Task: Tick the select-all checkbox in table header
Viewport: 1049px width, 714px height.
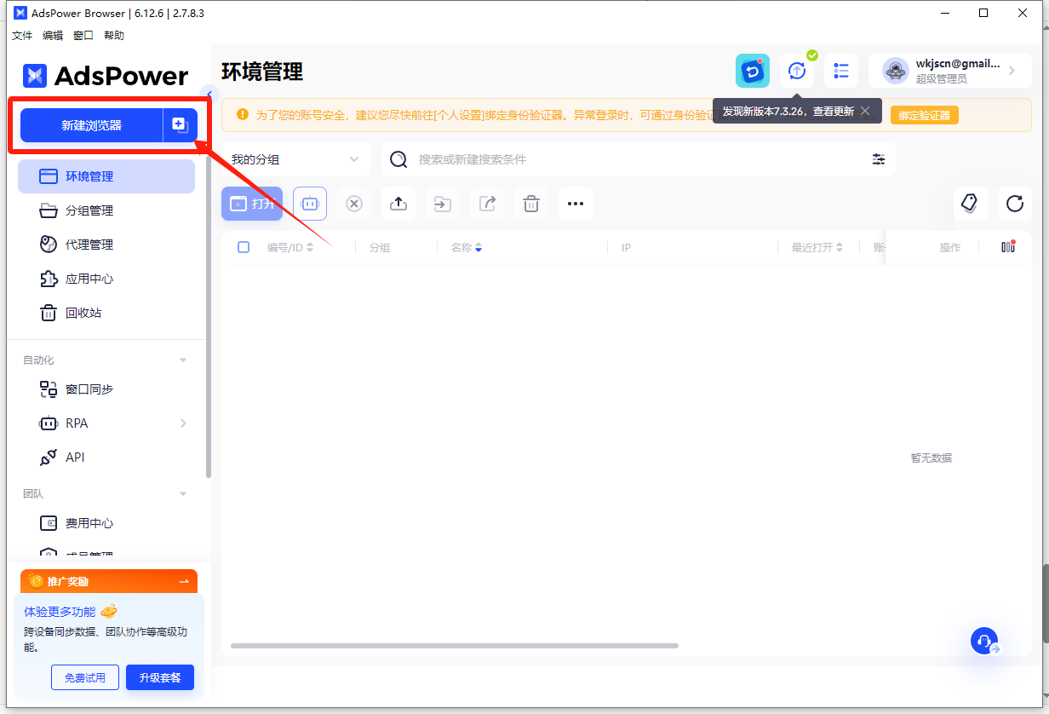Action: (x=244, y=247)
